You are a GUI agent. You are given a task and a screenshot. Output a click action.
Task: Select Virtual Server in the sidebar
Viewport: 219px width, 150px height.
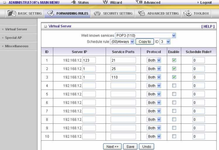coord(16,29)
